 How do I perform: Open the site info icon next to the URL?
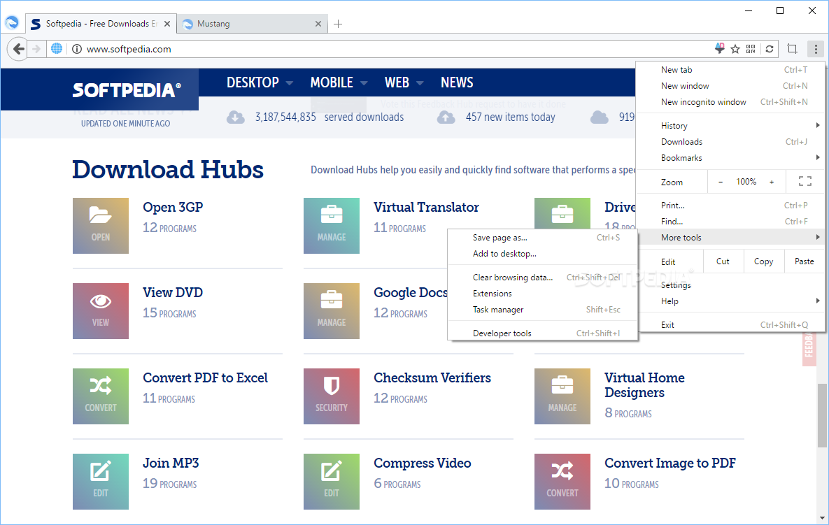(x=77, y=49)
